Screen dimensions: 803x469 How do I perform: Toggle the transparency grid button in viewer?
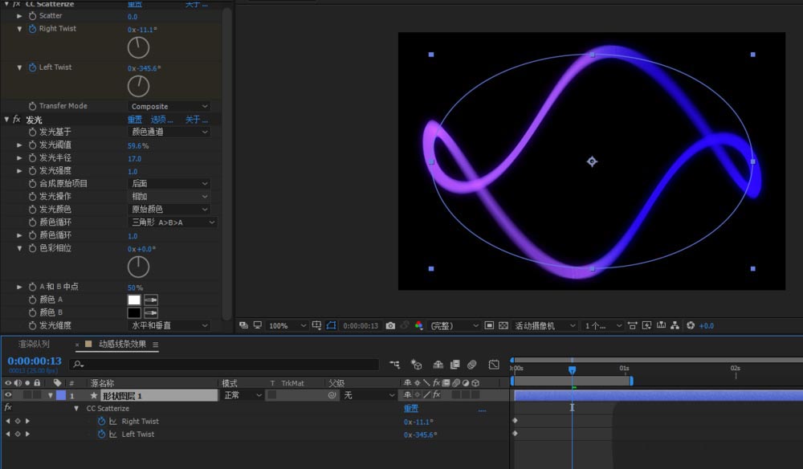pyautogui.click(x=503, y=326)
